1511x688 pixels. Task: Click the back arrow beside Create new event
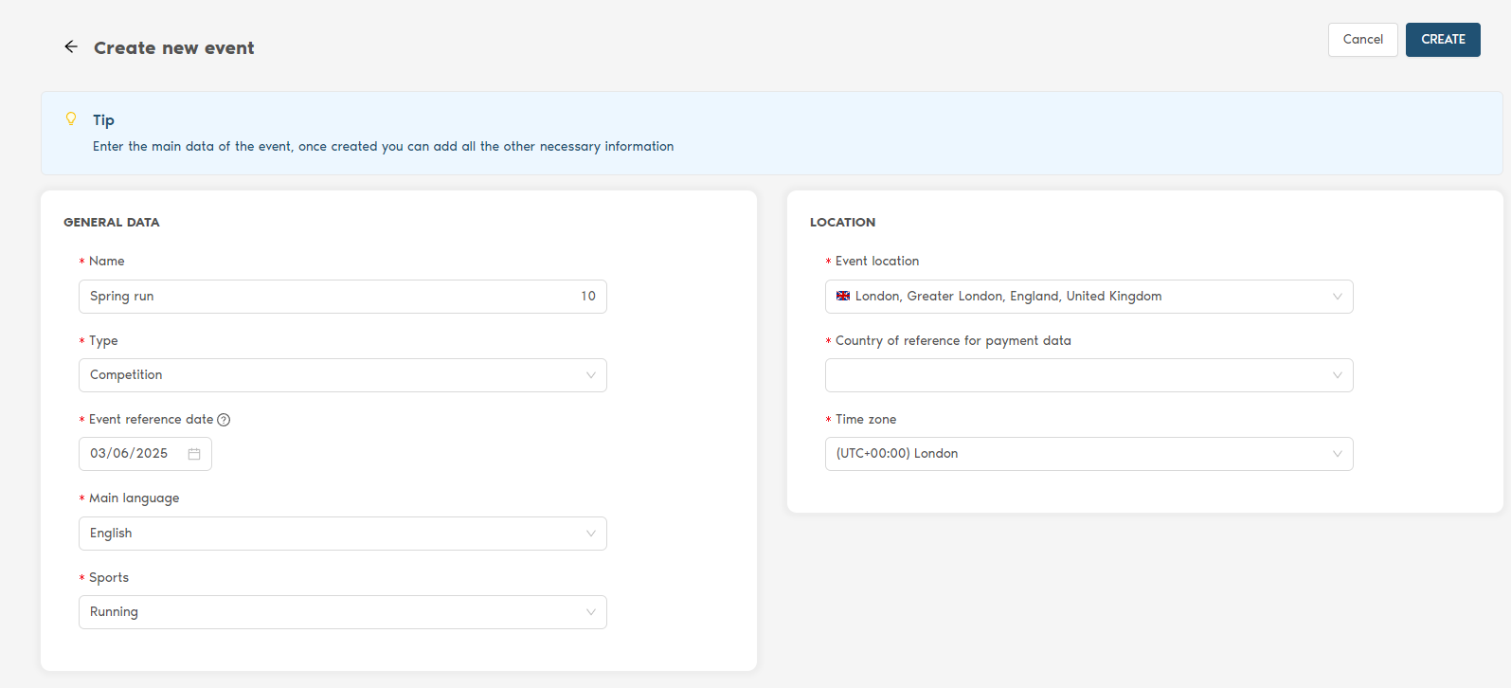click(x=71, y=46)
